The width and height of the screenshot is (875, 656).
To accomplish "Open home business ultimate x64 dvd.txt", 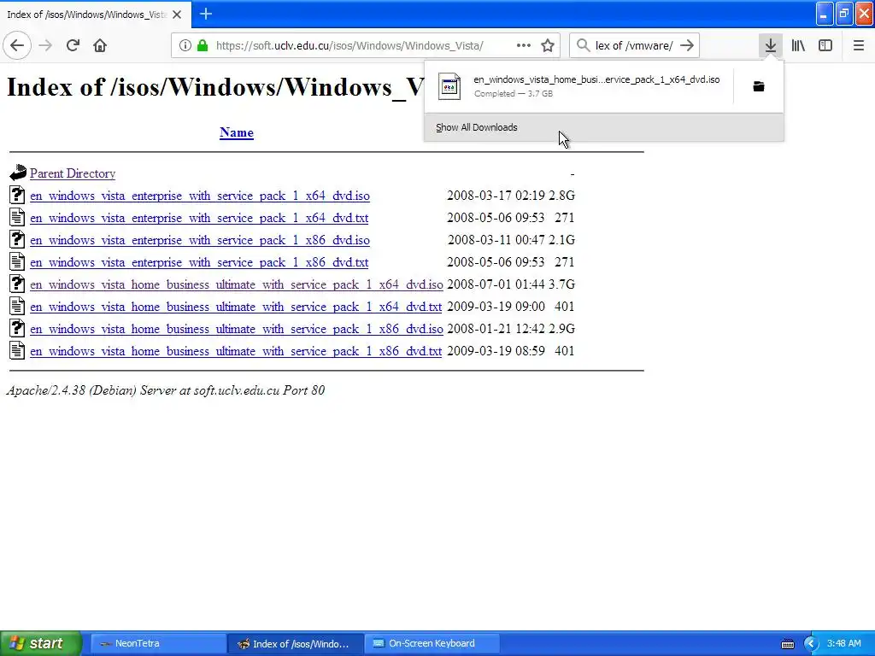I will click(x=236, y=307).
